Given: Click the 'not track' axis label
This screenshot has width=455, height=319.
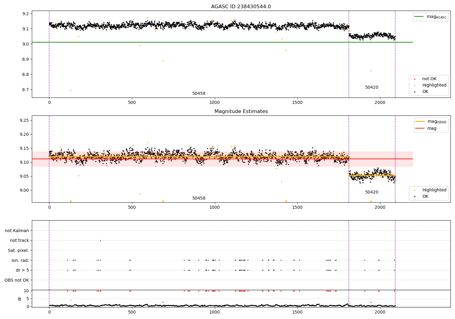Looking at the screenshot, I should [x=19, y=241].
